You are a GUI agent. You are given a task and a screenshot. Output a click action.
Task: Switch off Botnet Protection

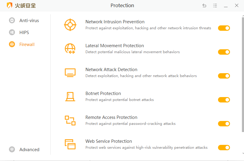tap(224, 100)
